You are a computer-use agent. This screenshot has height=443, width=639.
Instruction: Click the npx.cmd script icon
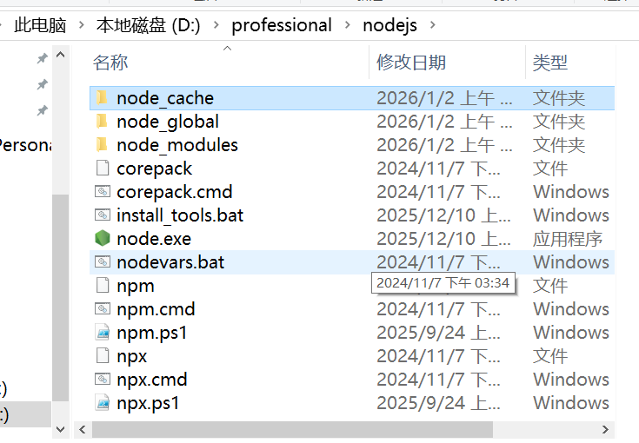pyautogui.click(x=103, y=379)
